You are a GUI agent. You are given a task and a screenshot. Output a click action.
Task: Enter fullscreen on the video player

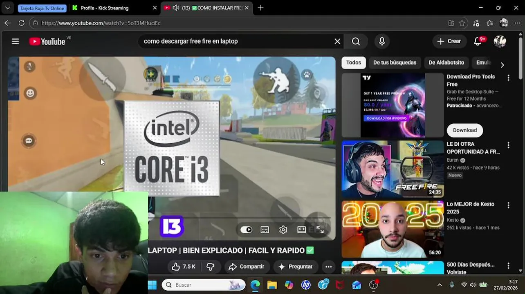coord(320,230)
